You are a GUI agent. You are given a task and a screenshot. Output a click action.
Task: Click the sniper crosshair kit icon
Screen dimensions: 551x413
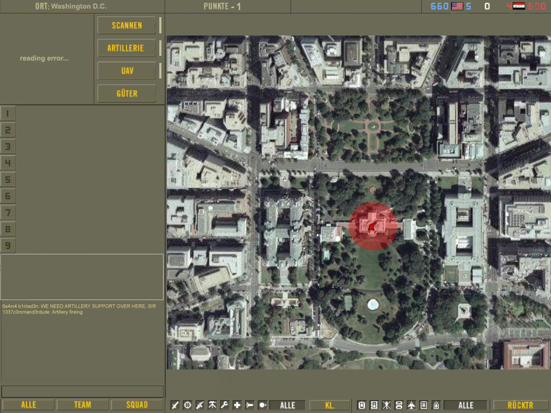pos(187,405)
